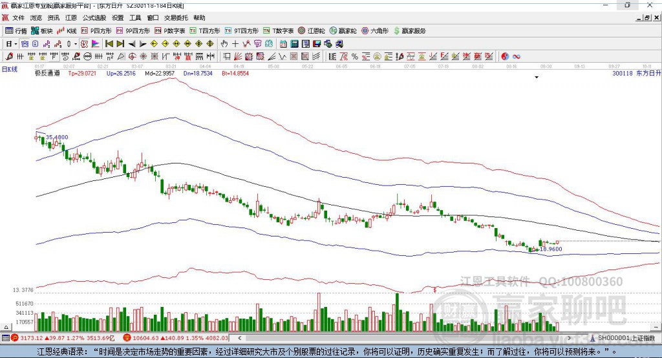Launch the 赢家轮 wheel tool
662x358 pixels.
coord(343,31)
